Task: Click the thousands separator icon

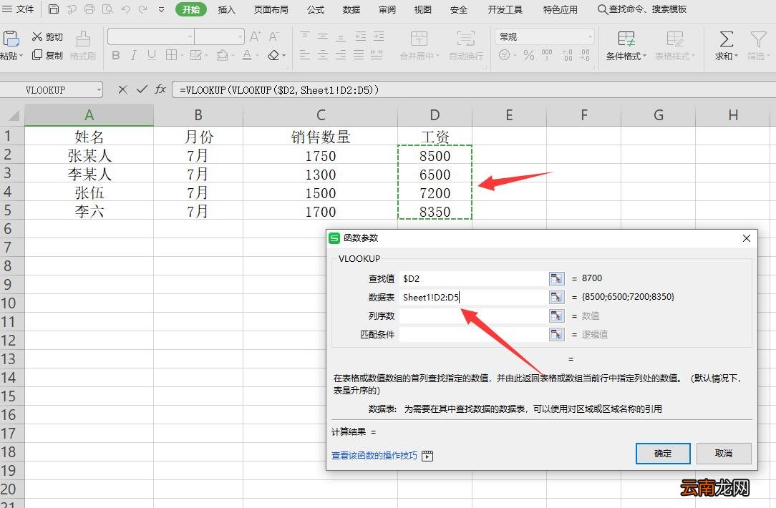Action: coord(547,55)
